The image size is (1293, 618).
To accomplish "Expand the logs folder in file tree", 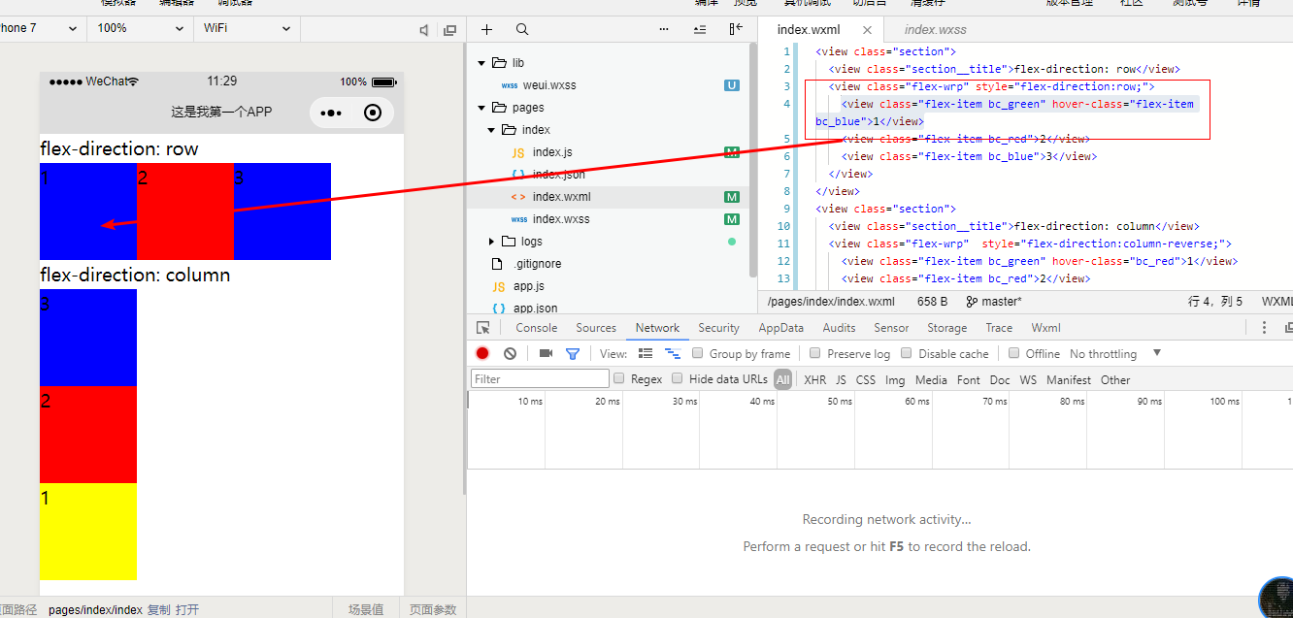I will pyautogui.click(x=492, y=242).
